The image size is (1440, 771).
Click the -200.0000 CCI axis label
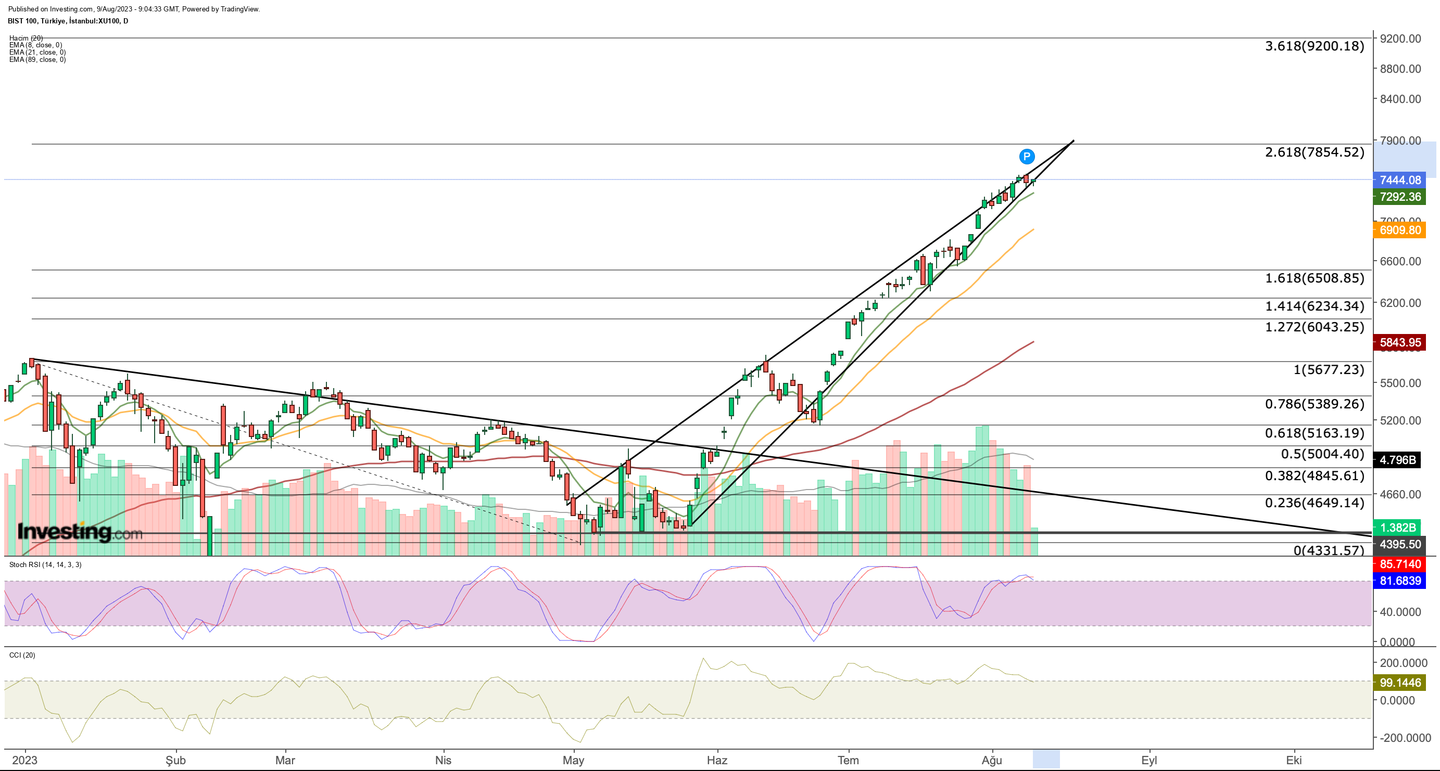pos(1405,738)
